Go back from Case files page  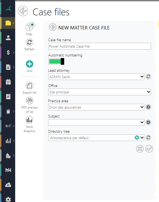tap(23, 11)
